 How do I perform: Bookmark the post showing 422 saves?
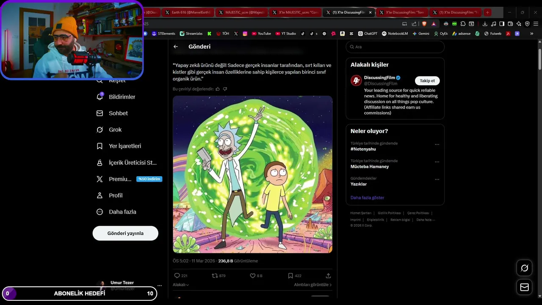coord(290,275)
